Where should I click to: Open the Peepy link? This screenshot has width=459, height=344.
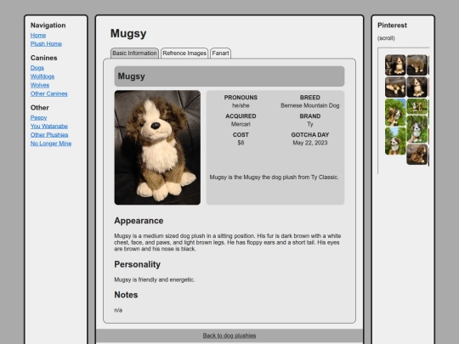coord(38,117)
